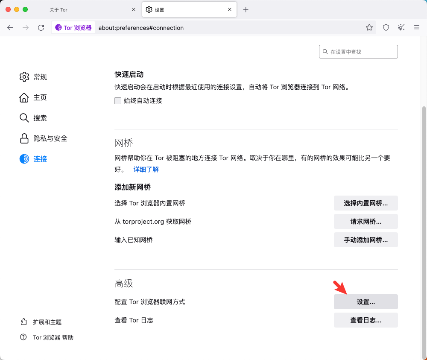Click the 扩展和主题 puzzle piece icon
Viewport: 427px width, 360px height.
tap(23, 322)
